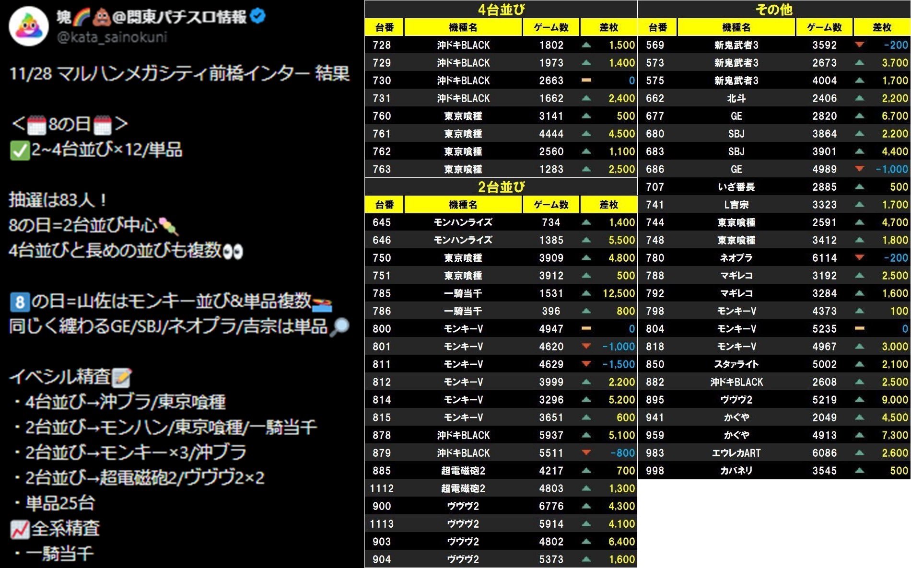The image size is (911, 568).
Task: Click the yellow 2台並び table heading
Action: click(501, 186)
